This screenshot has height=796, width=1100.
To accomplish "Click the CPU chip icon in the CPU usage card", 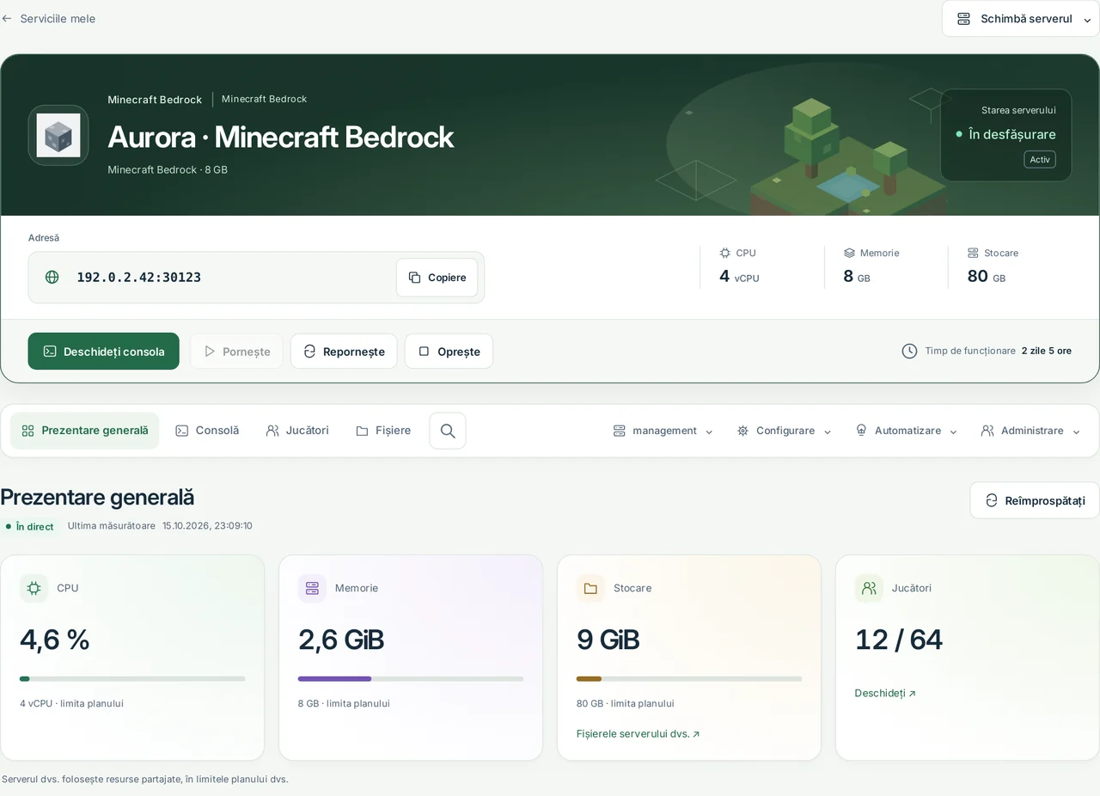I will (34, 588).
